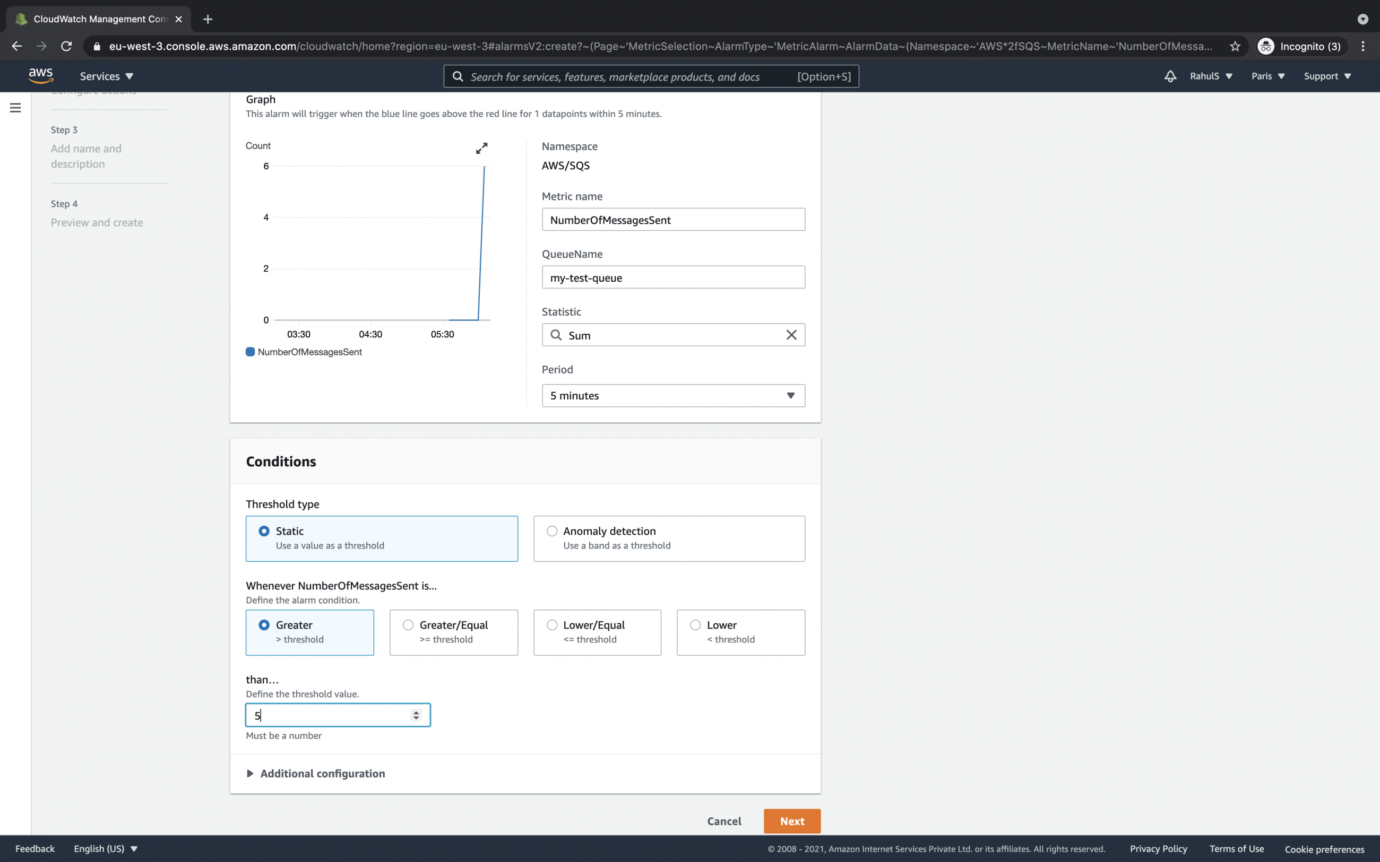The width and height of the screenshot is (1380, 862).
Task: Click the Next button
Action: point(791,821)
